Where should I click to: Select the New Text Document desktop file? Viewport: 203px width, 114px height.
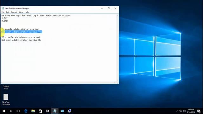point(6,99)
